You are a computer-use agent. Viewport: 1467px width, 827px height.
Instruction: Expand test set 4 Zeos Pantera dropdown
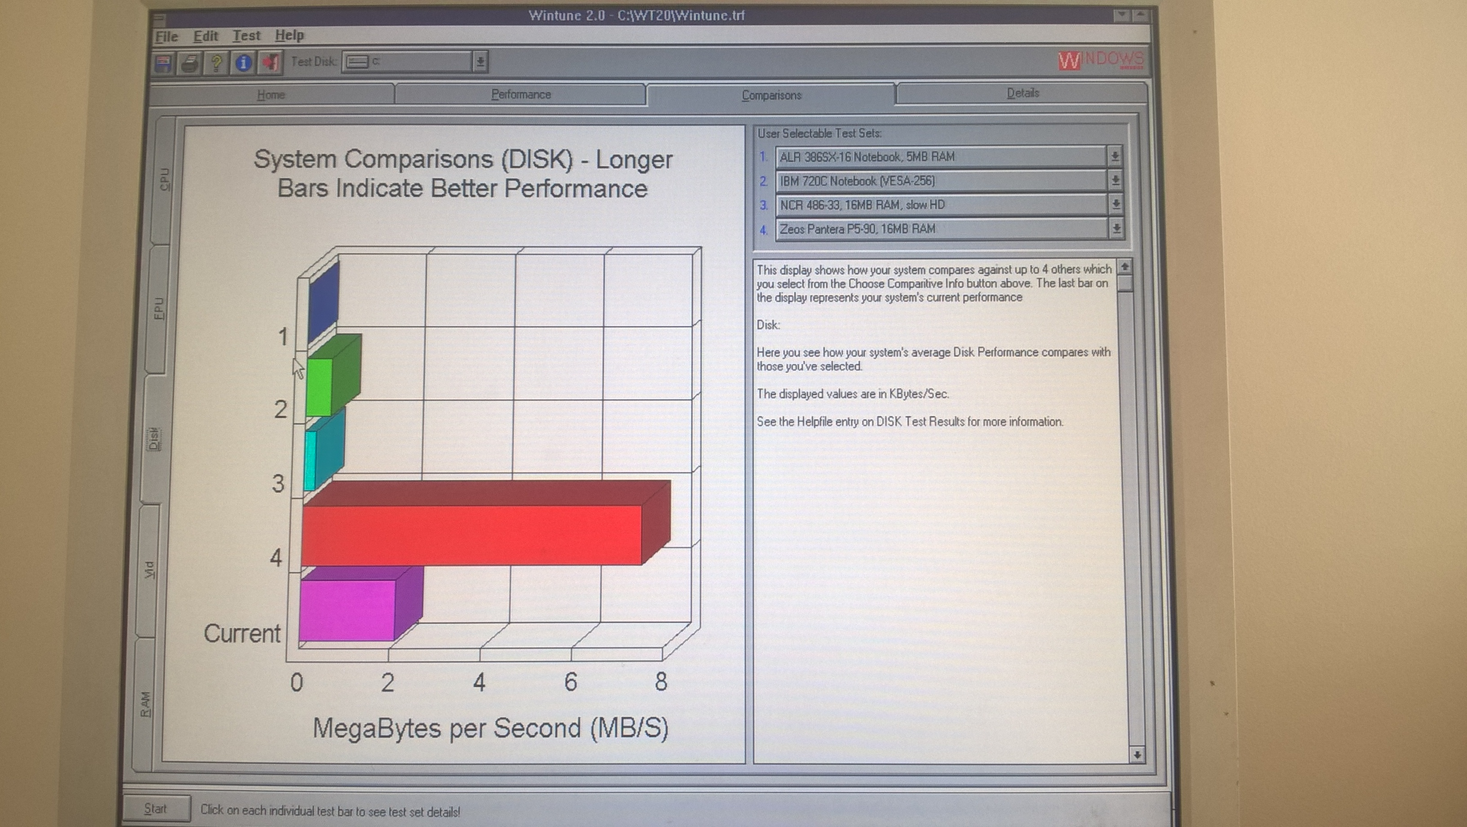(x=1116, y=229)
